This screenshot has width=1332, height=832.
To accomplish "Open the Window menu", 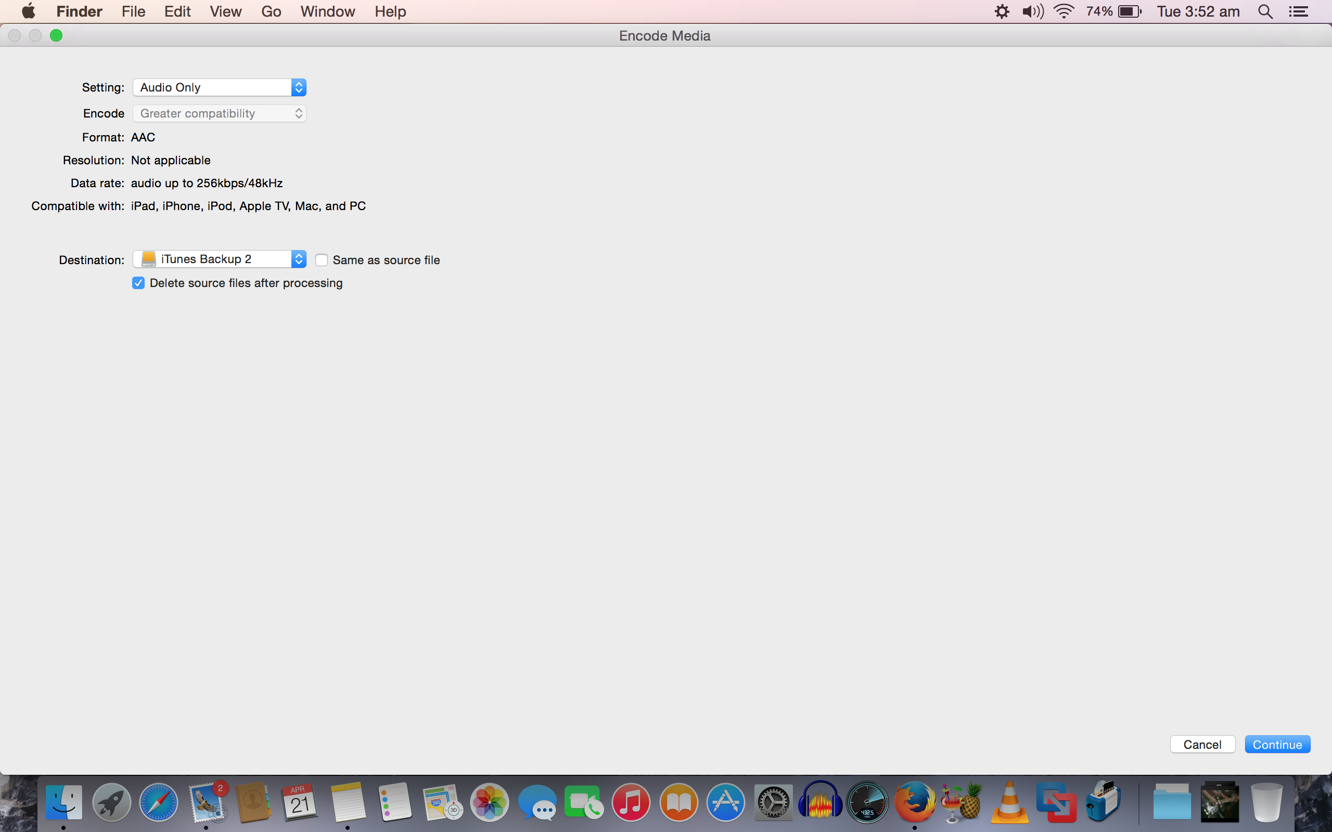I will (327, 11).
